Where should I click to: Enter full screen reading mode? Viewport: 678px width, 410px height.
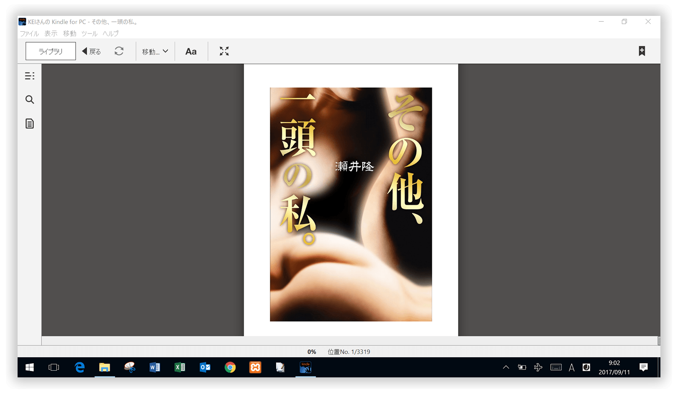[224, 51]
